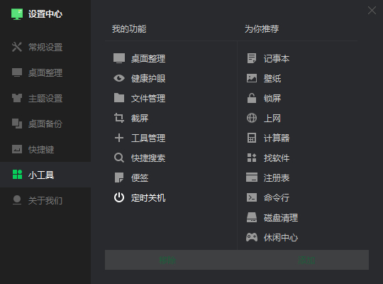Select the 计算器 calculator icon

(x=252, y=138)
